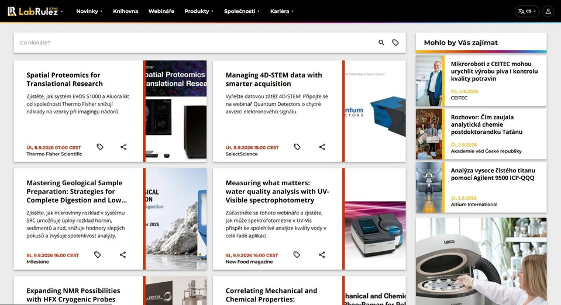Click date 'Út, 8.9.2026 07:00 CEST'
This screenshot has width=561, height=305.
pos(54,147)
